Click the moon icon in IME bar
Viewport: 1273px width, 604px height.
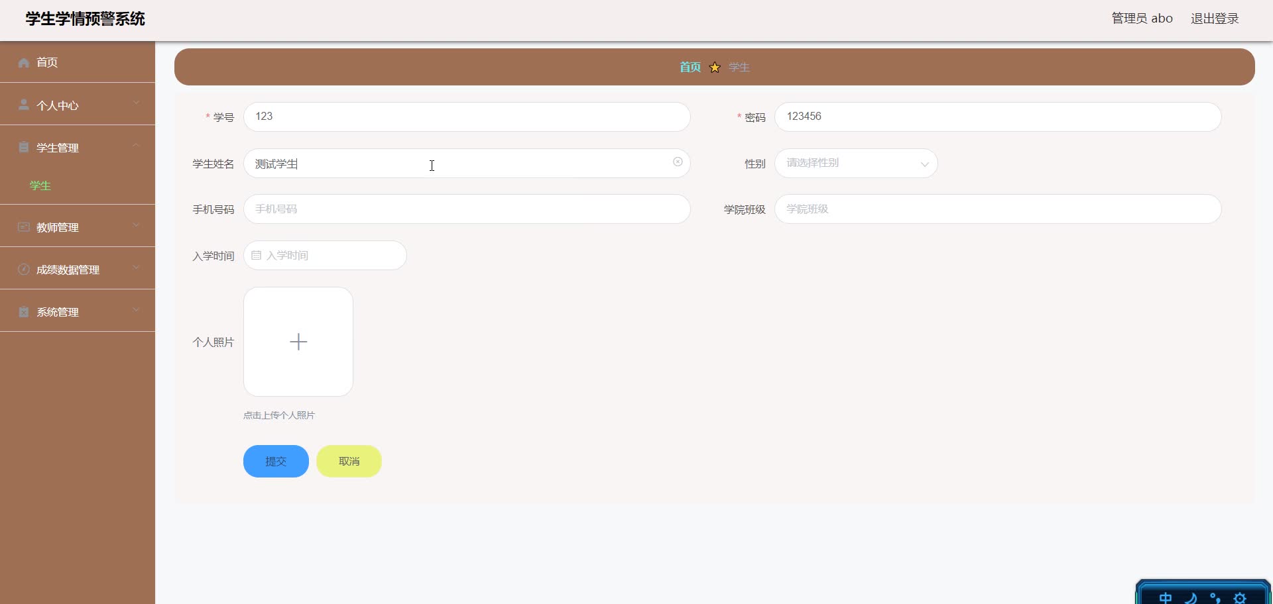click(1191, 598)
